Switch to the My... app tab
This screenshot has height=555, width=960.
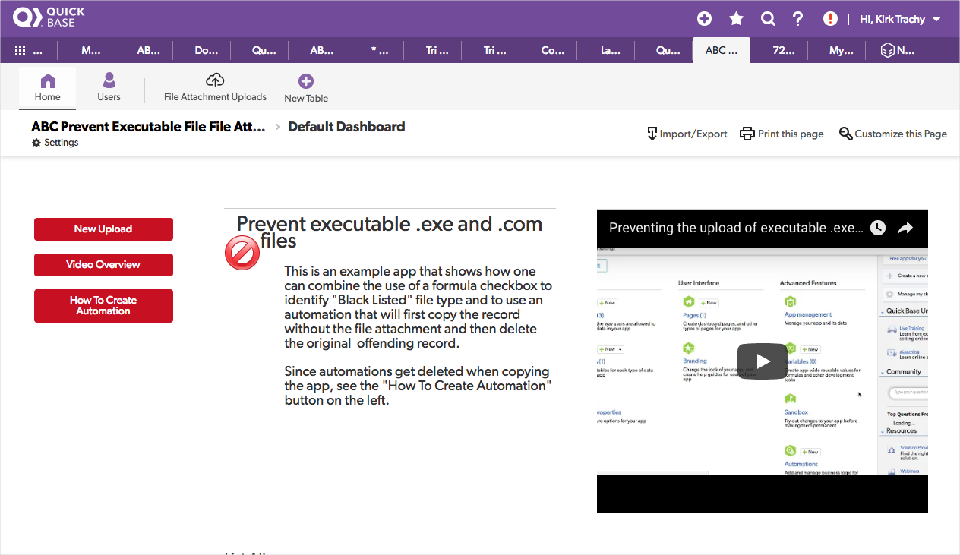coord(841,51)
